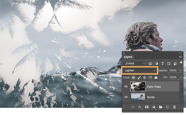
Task: Open the Lighten blend mode dropdown
Action: point(140,71)
